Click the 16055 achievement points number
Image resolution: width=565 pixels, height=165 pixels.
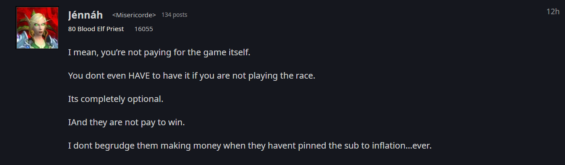click(x=144, y=29)
